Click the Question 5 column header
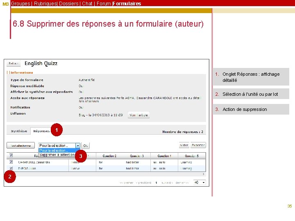 pyautogui.click(x=192, y=156)
